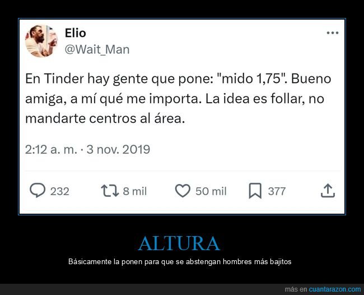364x295 pixels.
Task: Open the @Wait_Man handle
Action: (x=97, y=49)
